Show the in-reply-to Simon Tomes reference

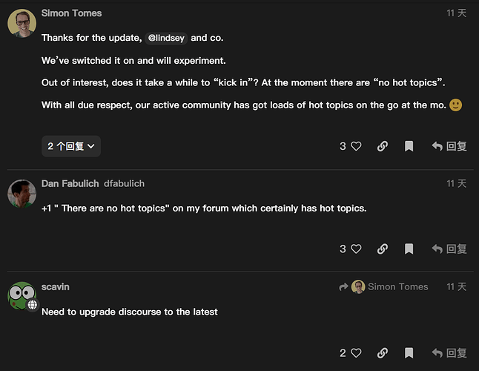389,286
